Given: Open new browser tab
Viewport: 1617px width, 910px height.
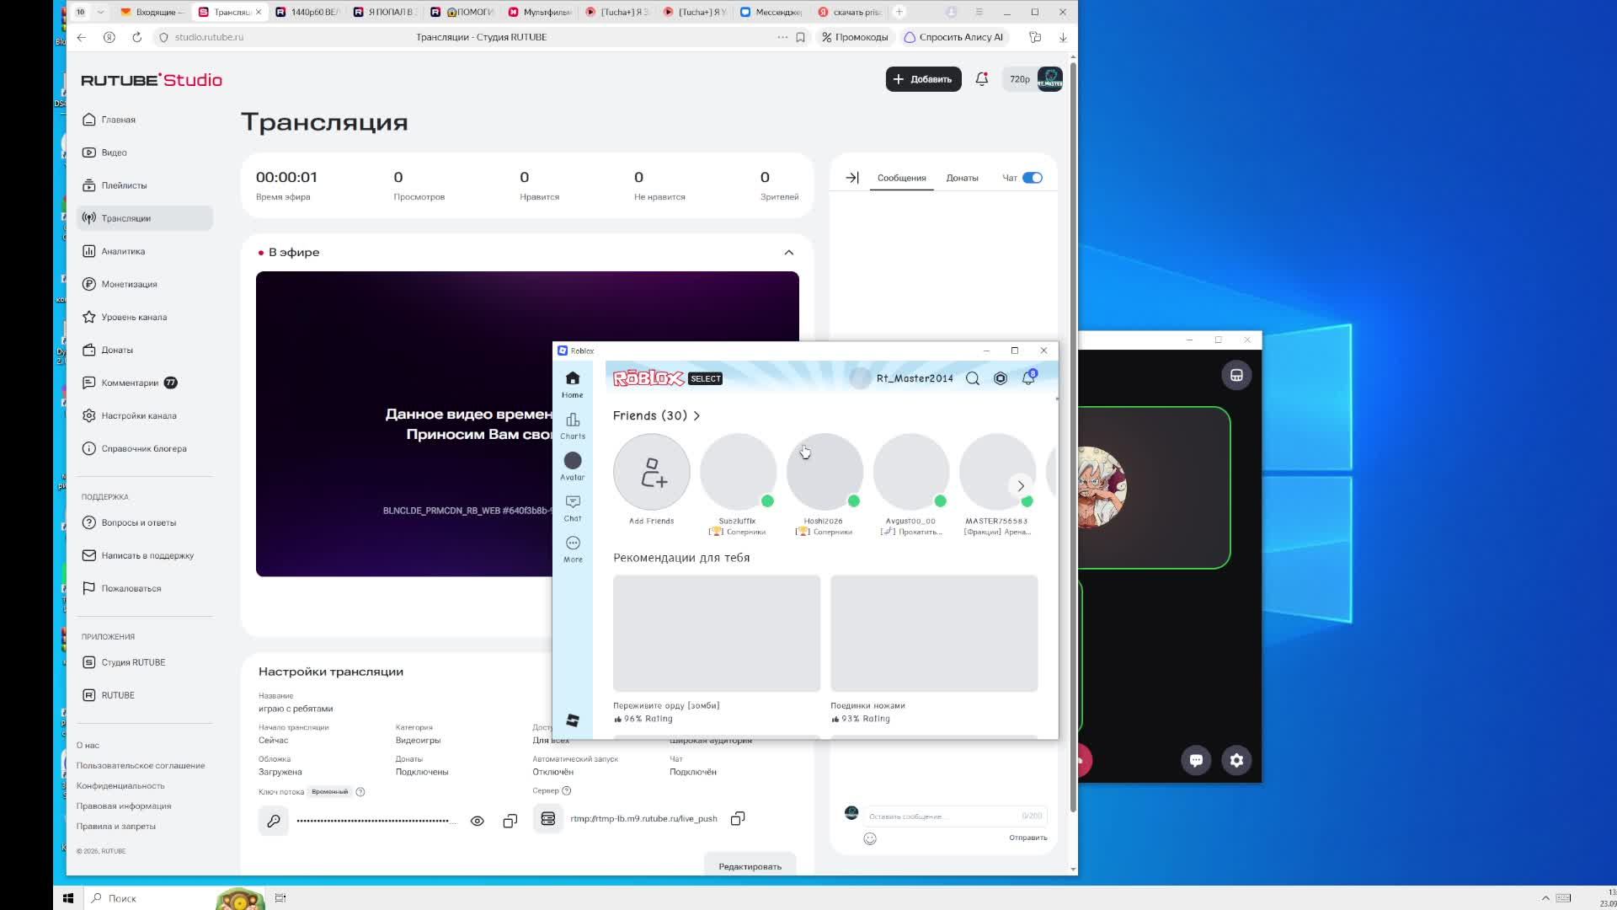Looking at the screenshot, I should coord(899,12).
